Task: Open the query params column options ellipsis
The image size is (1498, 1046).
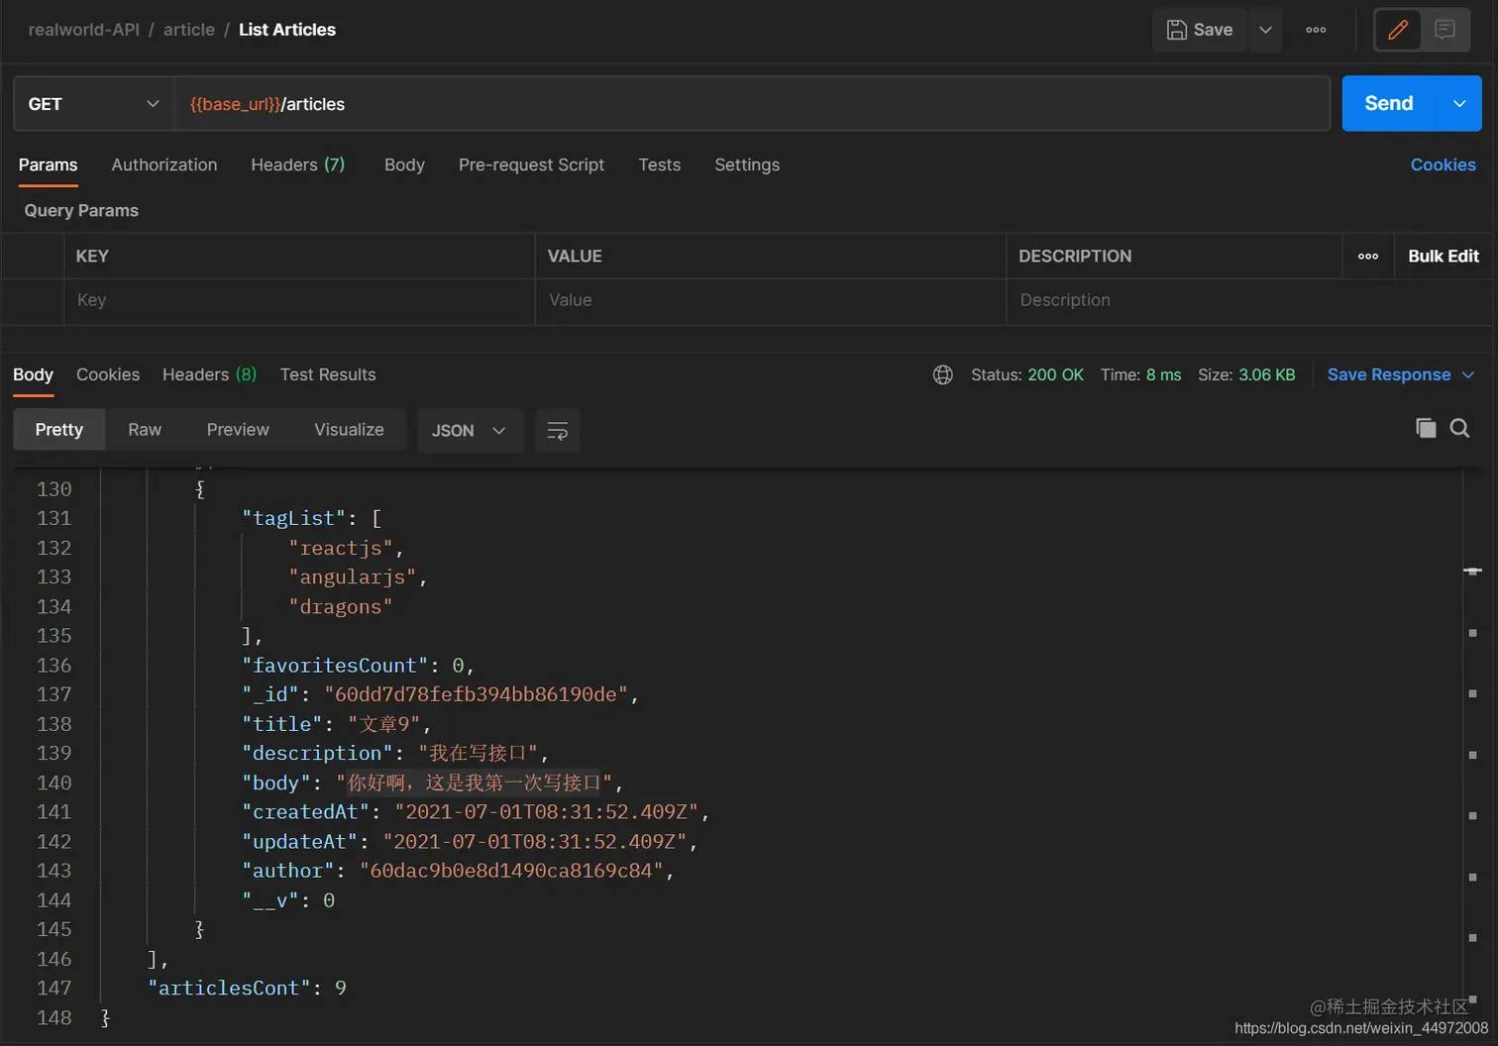Action: [1368, 256]
